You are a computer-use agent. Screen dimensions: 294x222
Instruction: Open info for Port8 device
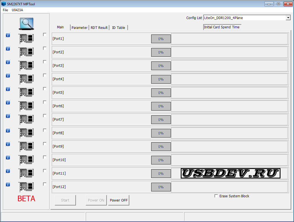(x=8, y=131)
